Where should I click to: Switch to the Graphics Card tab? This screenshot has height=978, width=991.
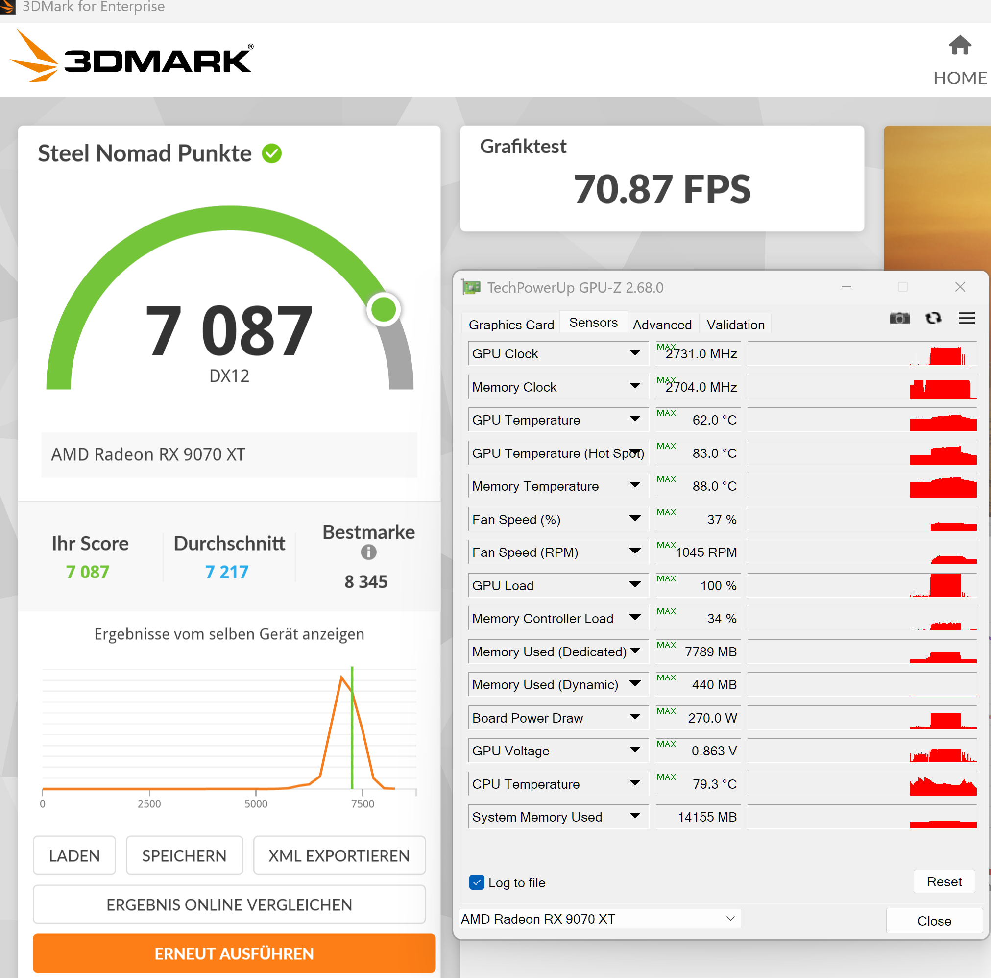511,325
